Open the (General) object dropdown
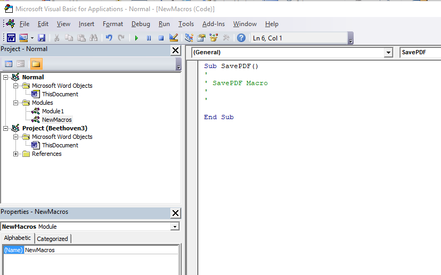The height and width of the screenshot is (275, 441). (x=388, y=53)
